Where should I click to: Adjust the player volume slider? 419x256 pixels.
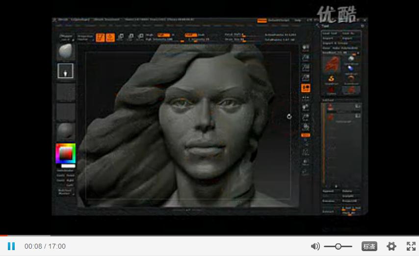click(x=338, y=246)
